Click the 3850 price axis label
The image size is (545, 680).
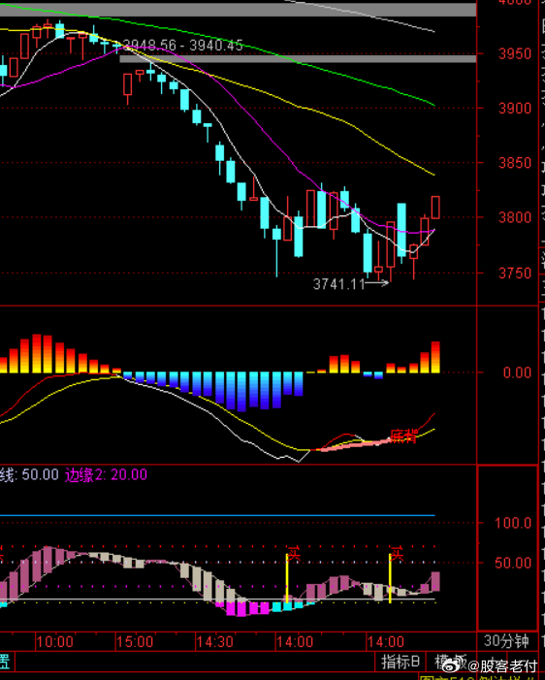coord(515,163)
